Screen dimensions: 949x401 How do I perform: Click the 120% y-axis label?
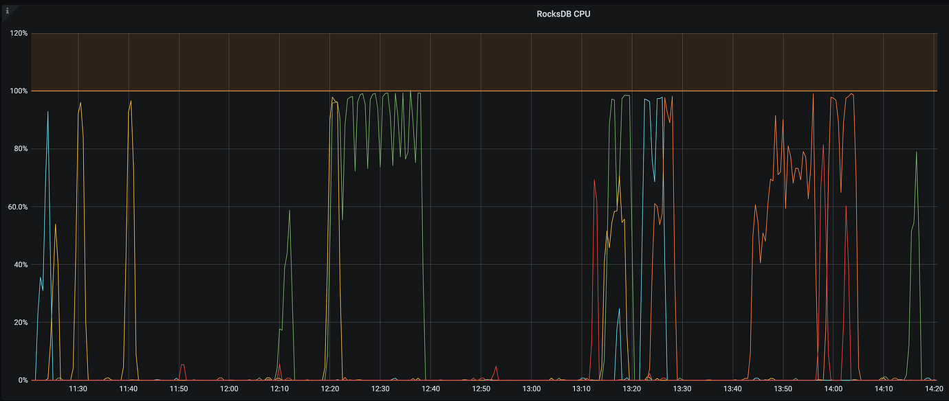tap(19, 33)
